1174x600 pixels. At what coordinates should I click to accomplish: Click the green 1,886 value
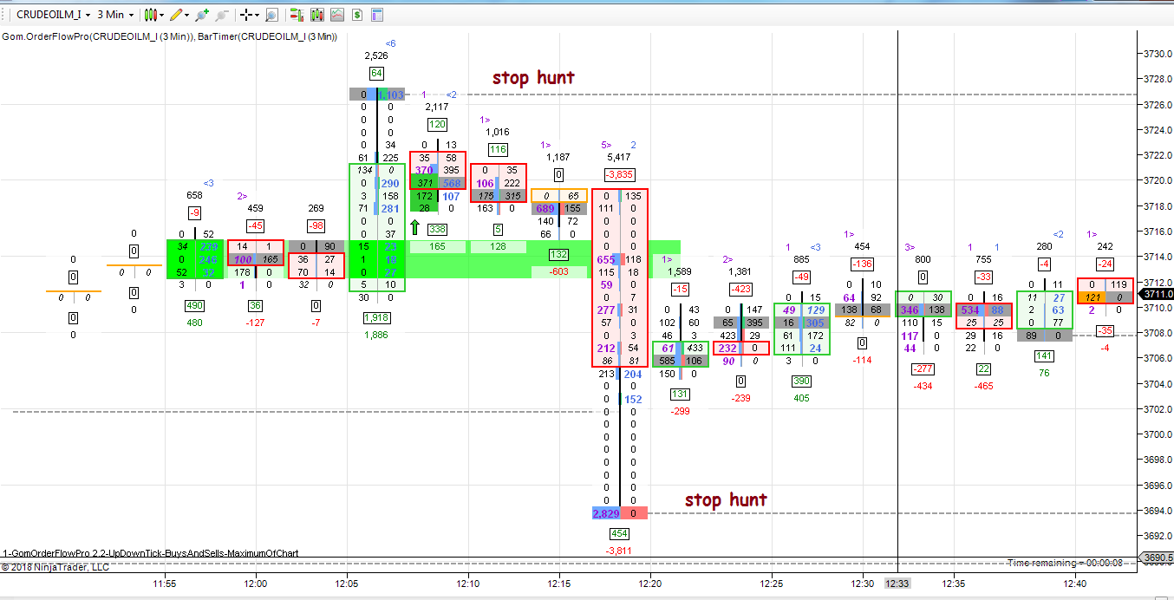tap(377, 334)
